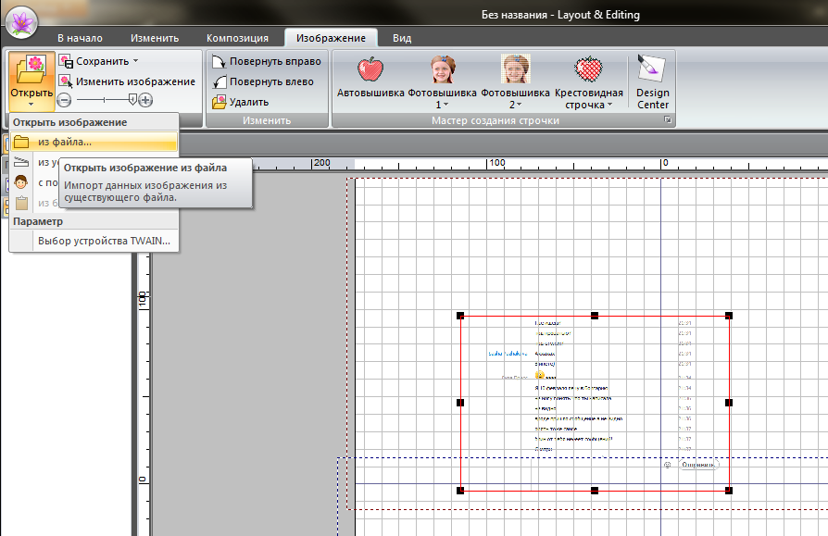Click Изменить изображение tool
Screen dimensions: 828x536
click(126, 81)
